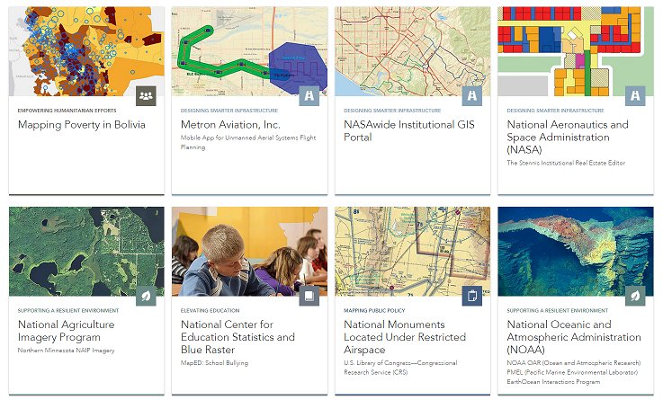This screenshot has width=663, height=400.
Task: Open the restricted airspace chart thumbnail
Action: (x=413, y=252)
